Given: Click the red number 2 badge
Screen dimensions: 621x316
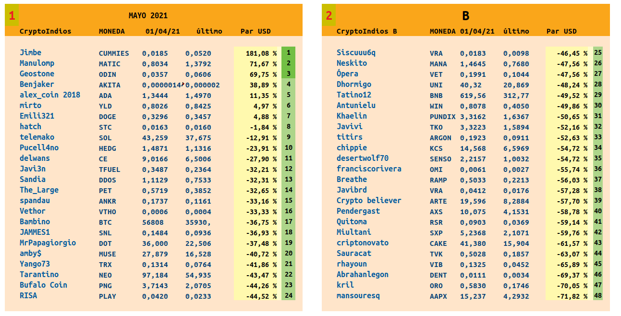Looking at the screenshot, I should [329, 16].
